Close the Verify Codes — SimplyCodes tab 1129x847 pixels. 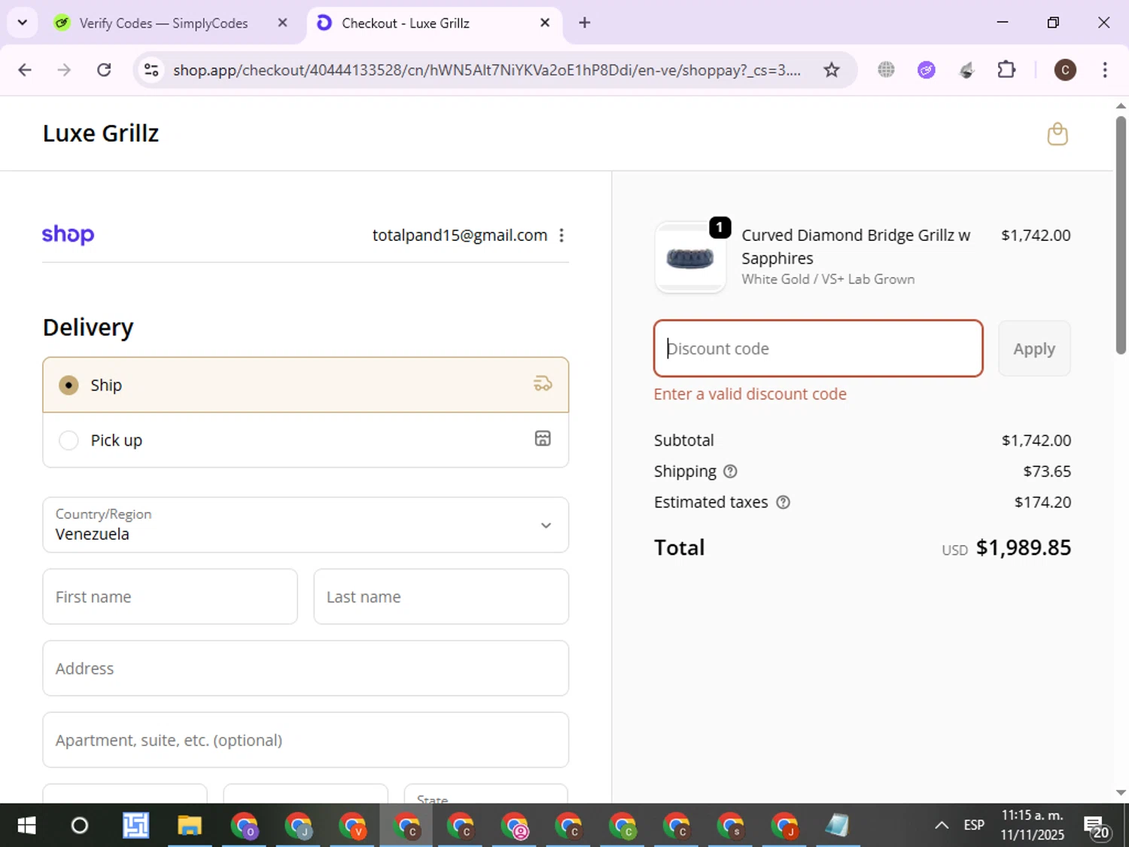pyautogui.click(x=282, y=23)
